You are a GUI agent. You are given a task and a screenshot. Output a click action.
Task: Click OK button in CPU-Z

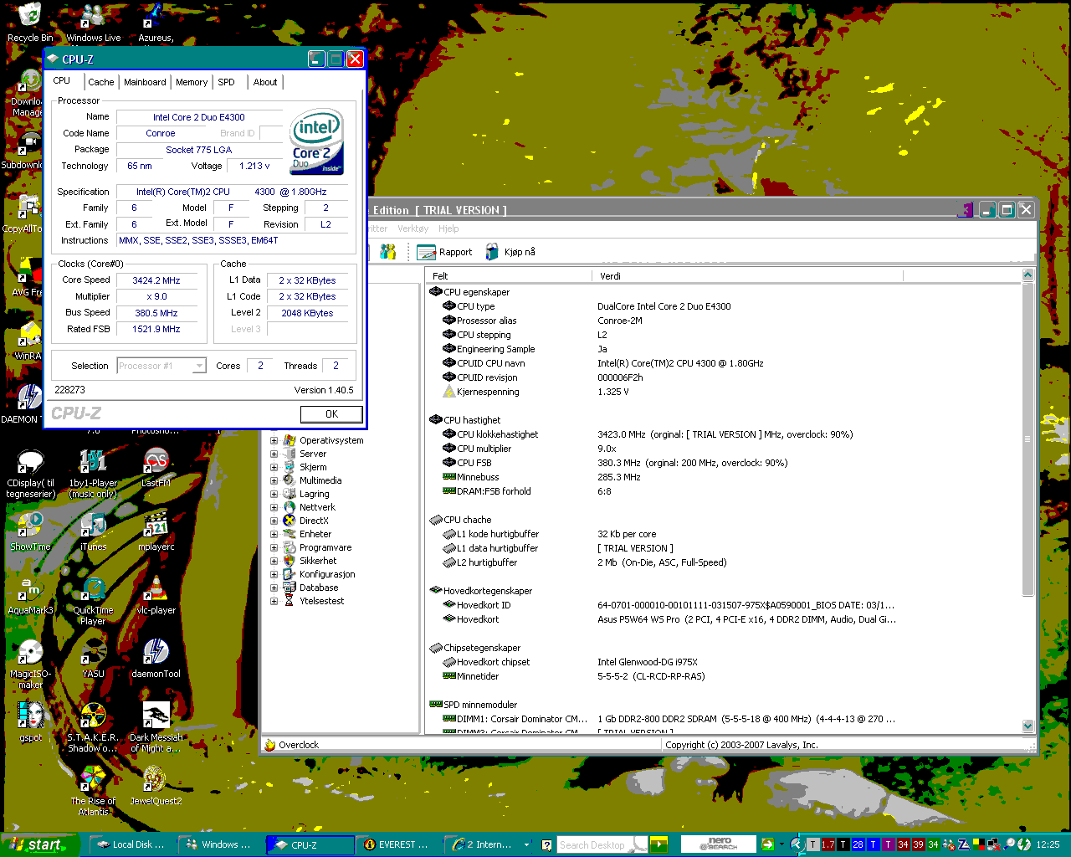tap(331, 413)
